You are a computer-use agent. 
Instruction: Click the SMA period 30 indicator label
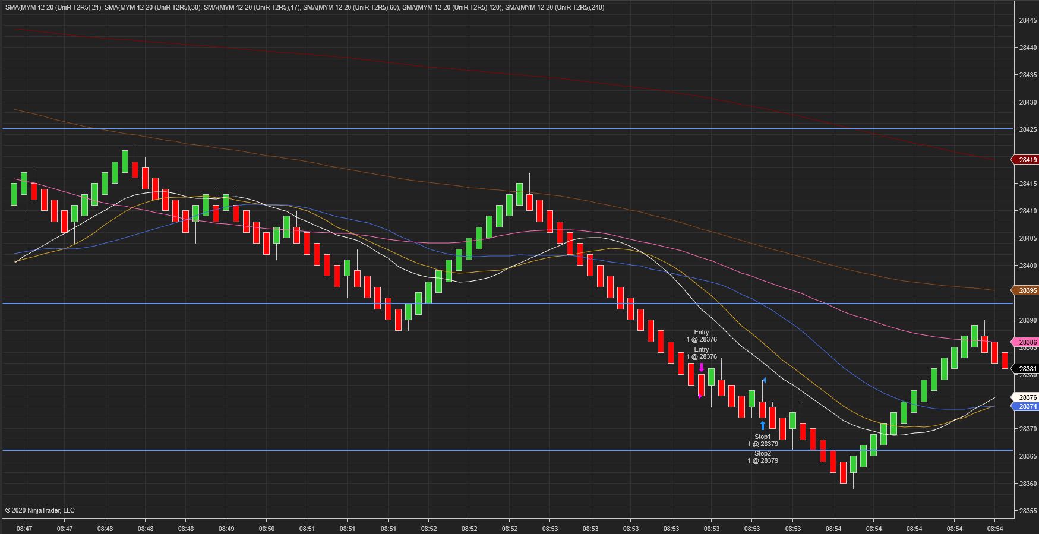(153, 7)
